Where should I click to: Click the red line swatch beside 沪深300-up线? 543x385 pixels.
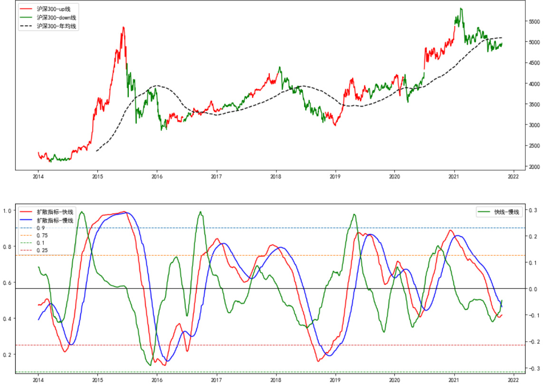pyautogui.click(x=27, y=9)
